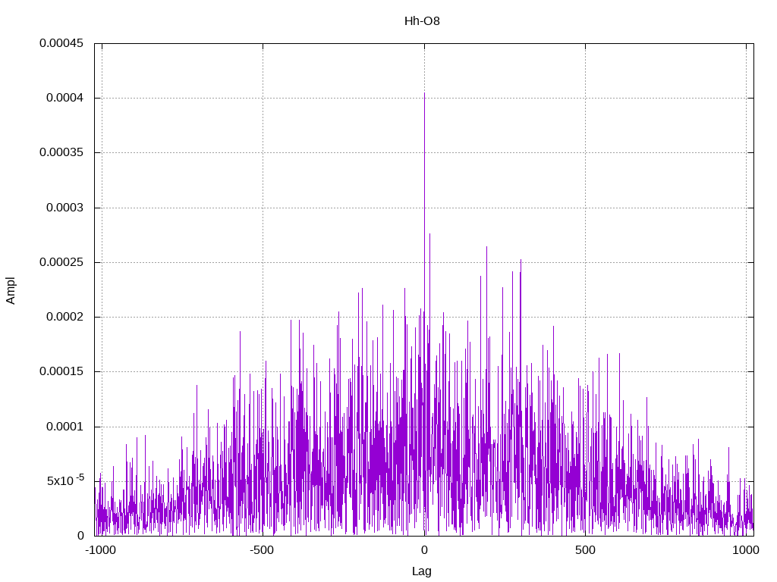Select the 'Ampl' y-axis label
Screen dimensions: 777x582
pos(11,290)
